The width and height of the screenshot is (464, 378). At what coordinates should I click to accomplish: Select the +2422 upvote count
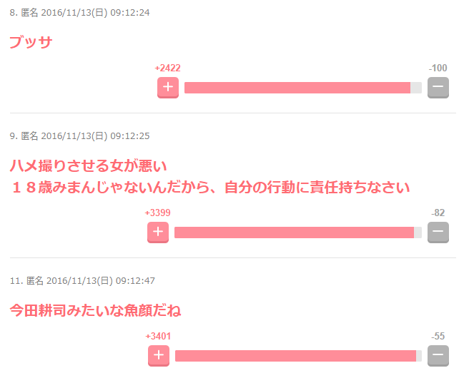167,68
